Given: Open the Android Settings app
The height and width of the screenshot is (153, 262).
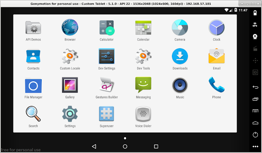Looking at the screenshot, I should tap(70, 117).
